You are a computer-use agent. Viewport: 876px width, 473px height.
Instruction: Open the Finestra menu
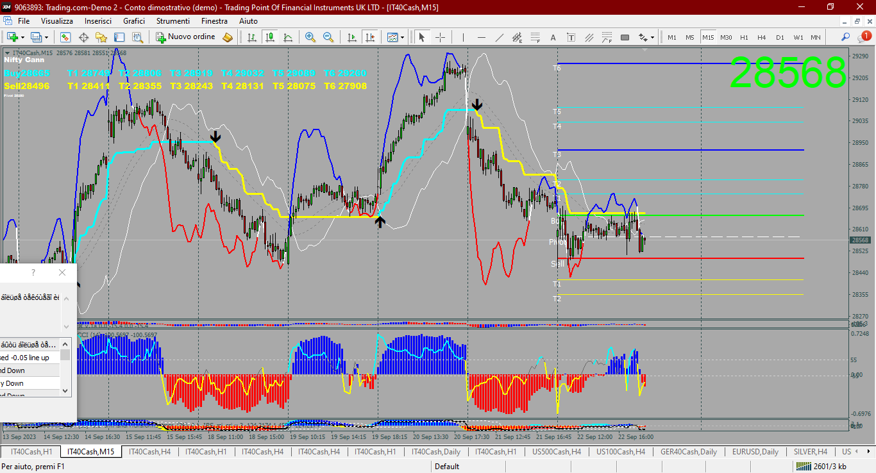214,21
